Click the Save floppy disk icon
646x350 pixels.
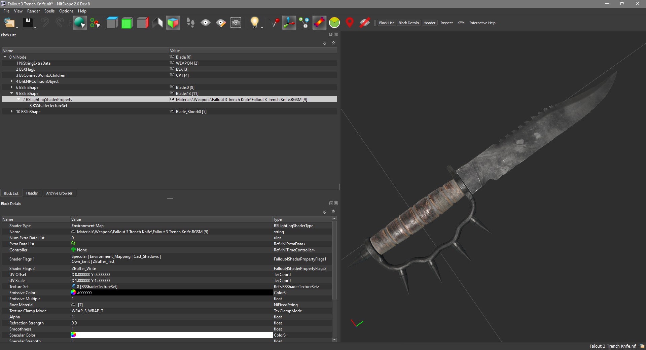tap(28, 23)
